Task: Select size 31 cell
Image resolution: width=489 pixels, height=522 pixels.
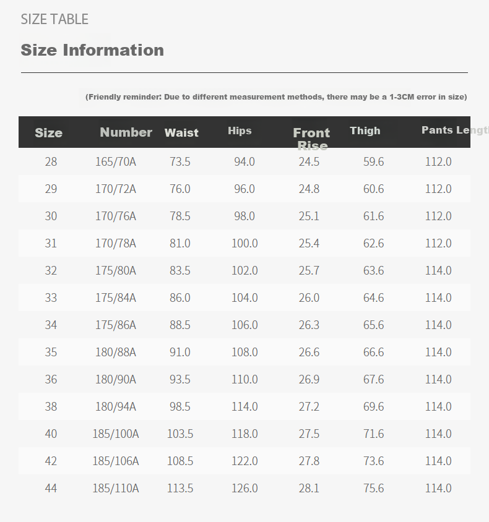Action: pos(51,243)
